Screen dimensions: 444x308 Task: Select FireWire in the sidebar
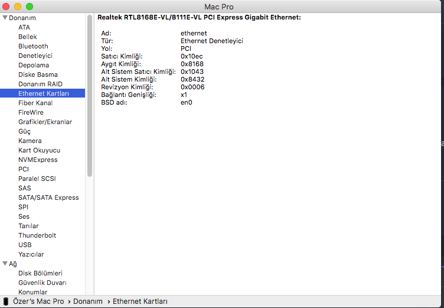coord(31,112)
